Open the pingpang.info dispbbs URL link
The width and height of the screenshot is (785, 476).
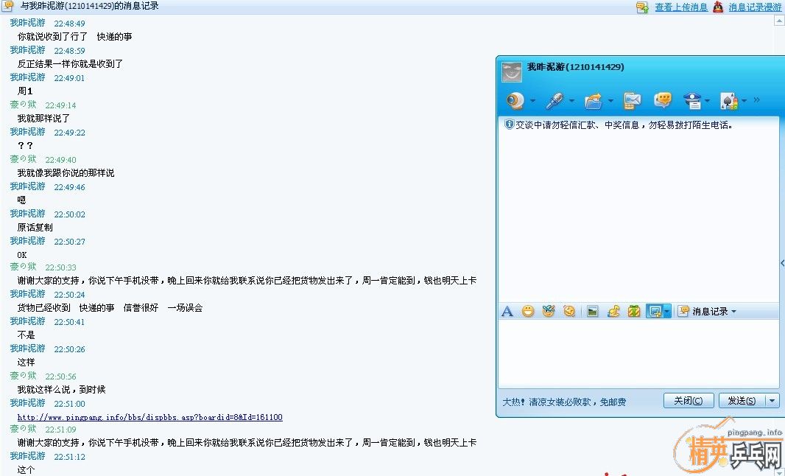[149, 417]
